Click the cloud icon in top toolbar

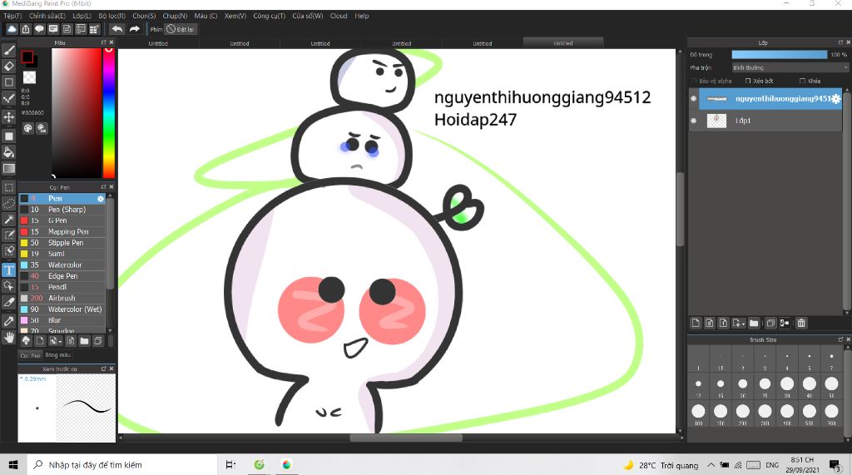click(x=12, y=29)
